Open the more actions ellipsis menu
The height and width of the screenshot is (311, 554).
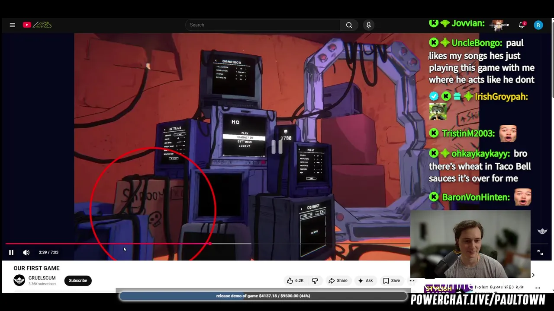point(412,281)
